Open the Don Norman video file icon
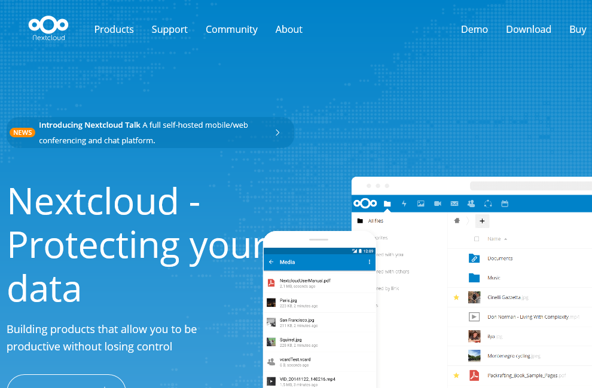The height and width of the screenshot is (388, 592). [x=474, y=317]
